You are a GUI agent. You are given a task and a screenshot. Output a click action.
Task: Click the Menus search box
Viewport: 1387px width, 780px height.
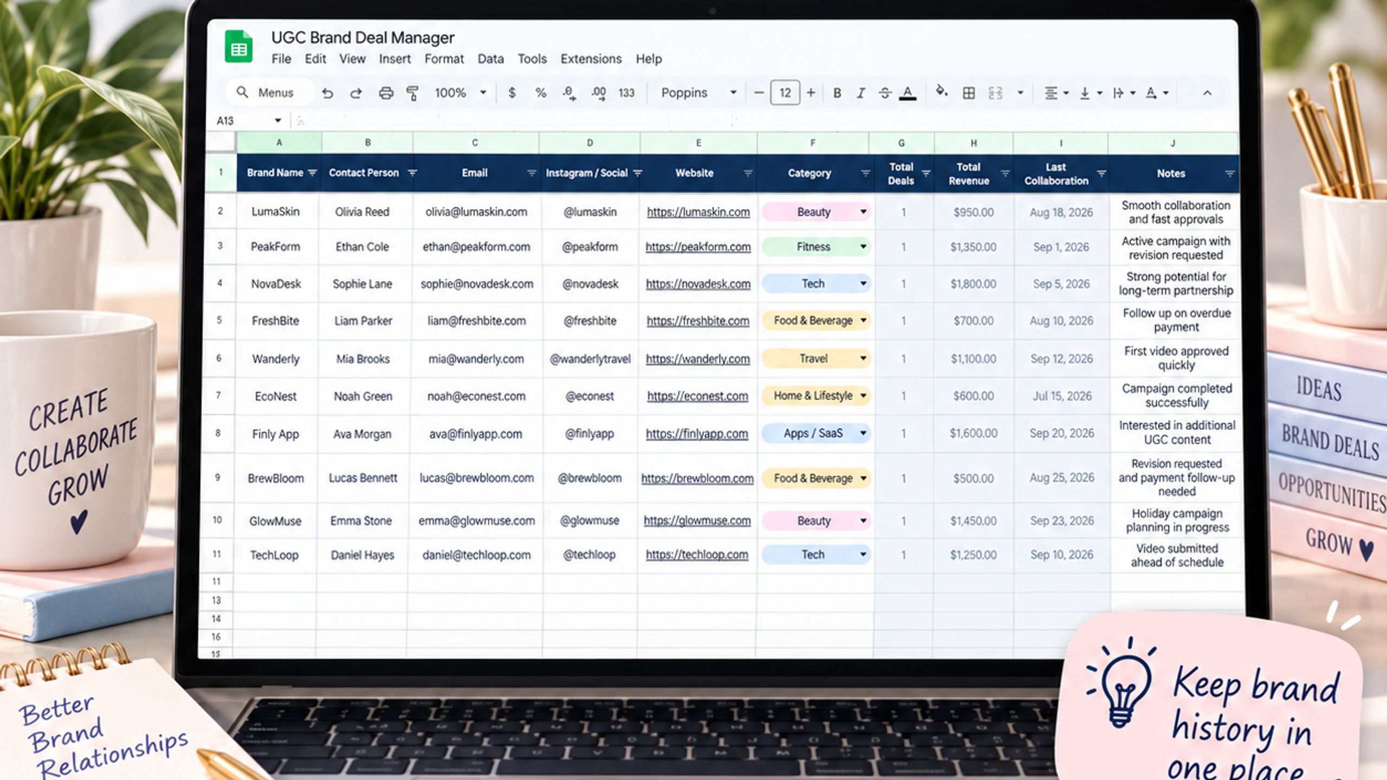coord(270,93)
